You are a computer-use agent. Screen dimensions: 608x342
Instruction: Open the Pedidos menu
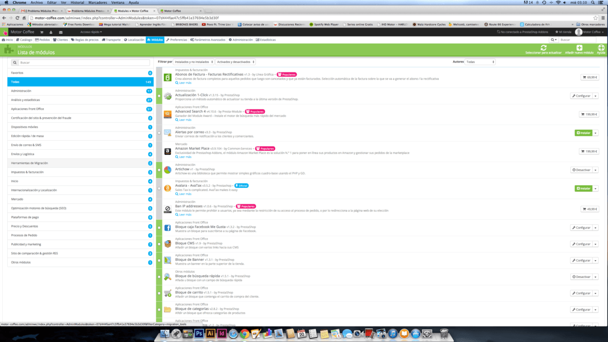tap(42, 40)
